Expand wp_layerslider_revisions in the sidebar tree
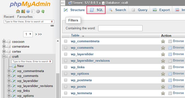This screenshot has height=98, width=185. point(9,86)
